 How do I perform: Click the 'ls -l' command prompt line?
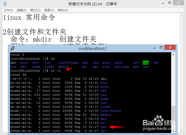[35, 71]
